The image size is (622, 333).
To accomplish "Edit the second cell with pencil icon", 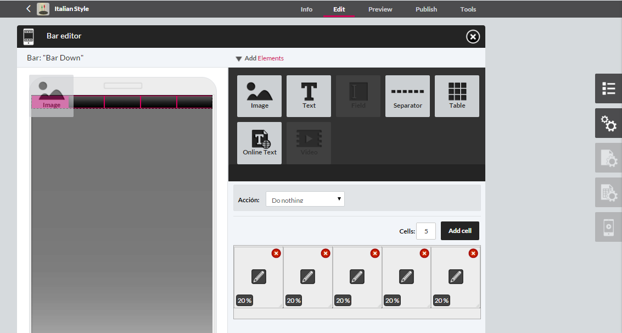I will tap(308, 276).
